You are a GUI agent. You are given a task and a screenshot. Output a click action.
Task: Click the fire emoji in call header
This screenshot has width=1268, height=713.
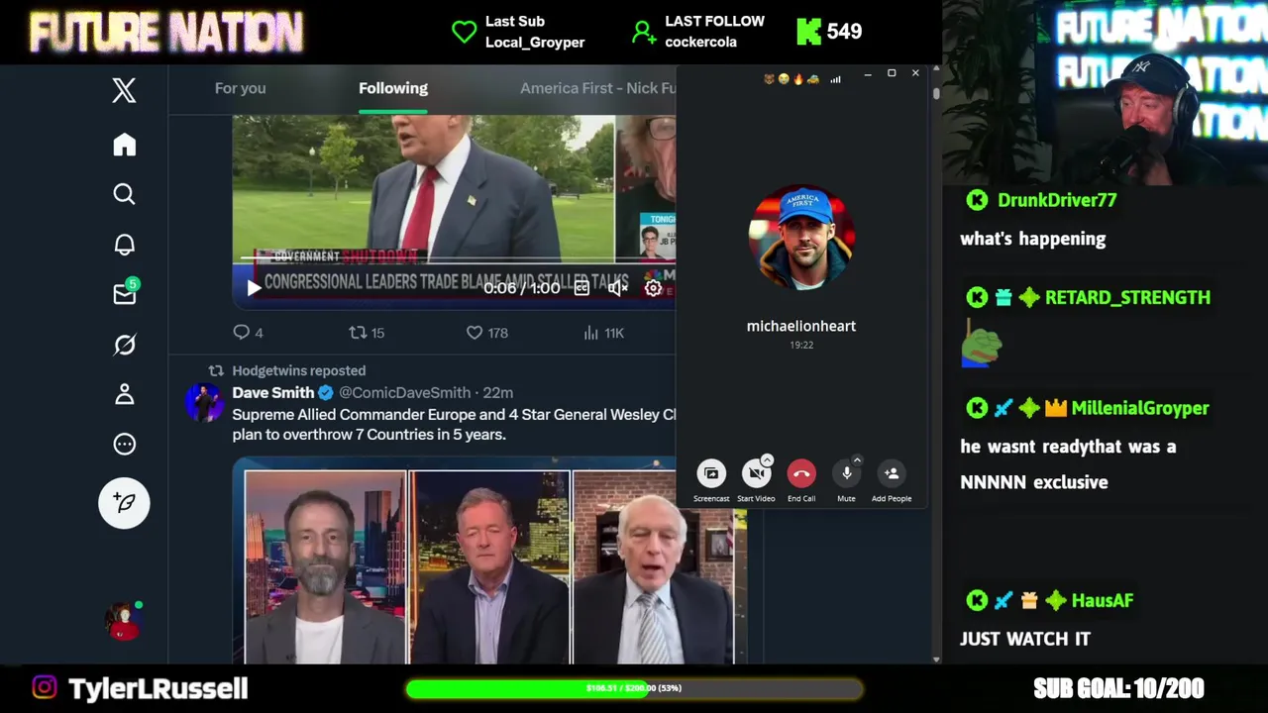coord(798,79)
